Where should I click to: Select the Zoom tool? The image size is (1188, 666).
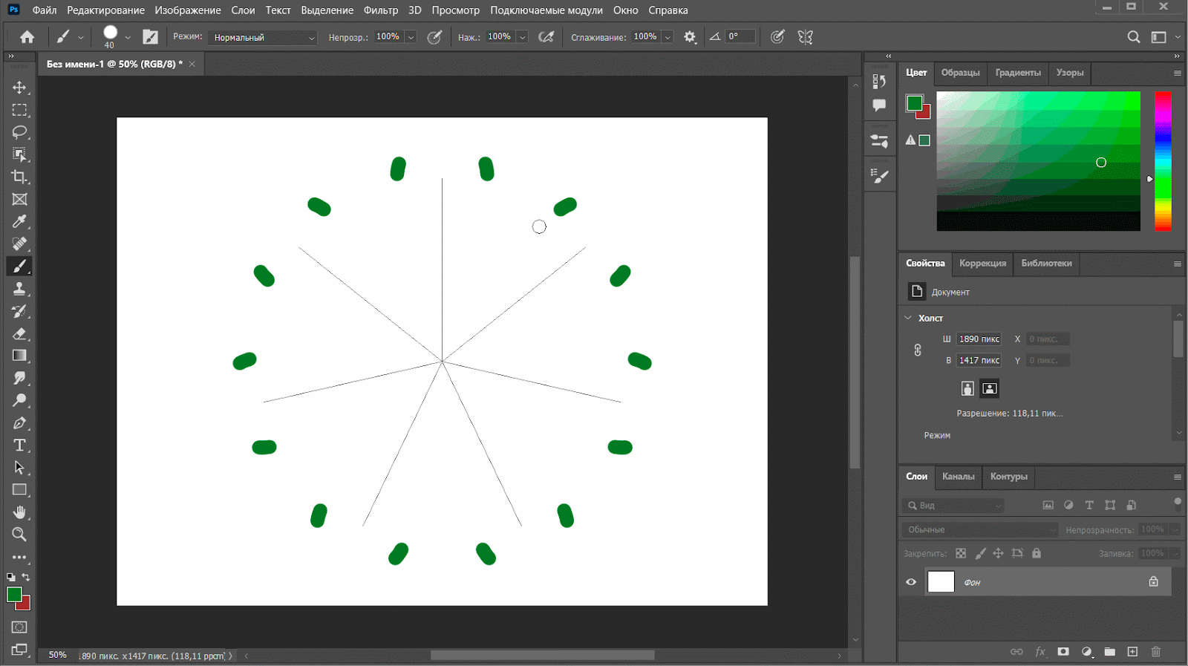[x=19, y=535]
